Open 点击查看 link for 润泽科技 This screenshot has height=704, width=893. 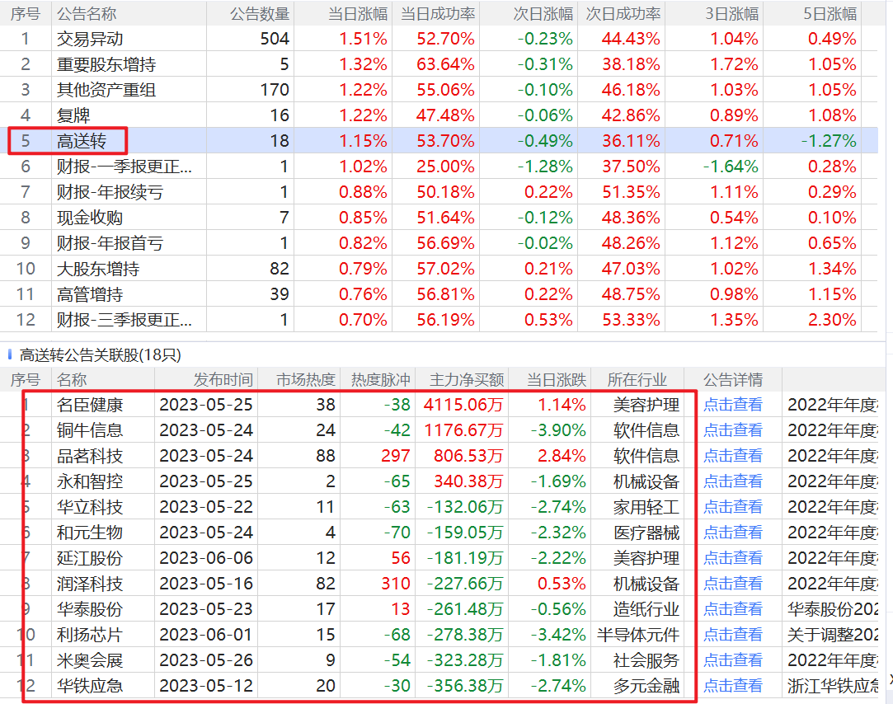[x=733, y=584]
